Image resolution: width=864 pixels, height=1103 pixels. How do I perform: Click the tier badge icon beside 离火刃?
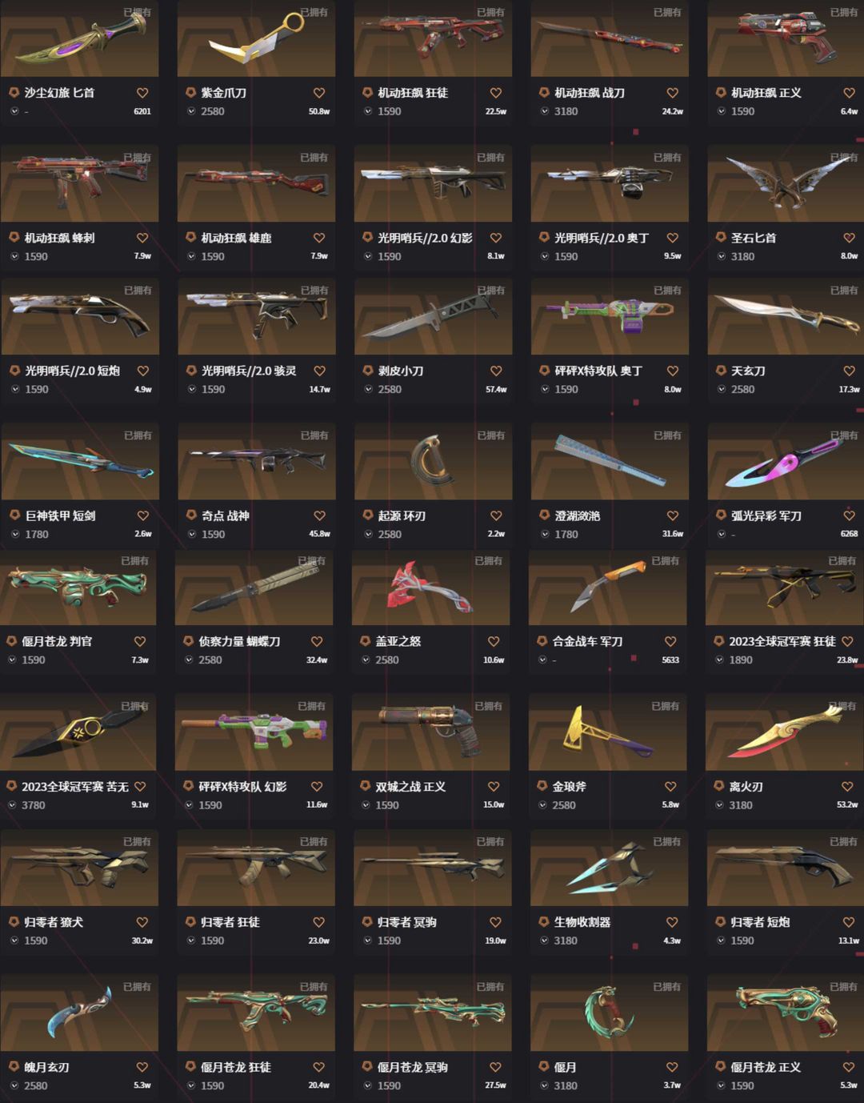coord(719,786)
